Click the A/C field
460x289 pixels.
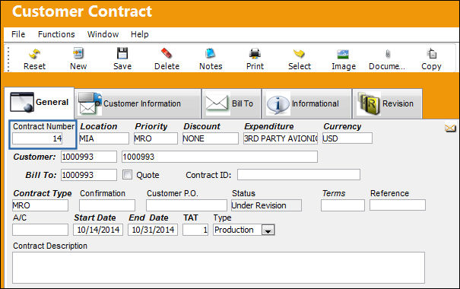pyautogui.click(x=40, y=230)
